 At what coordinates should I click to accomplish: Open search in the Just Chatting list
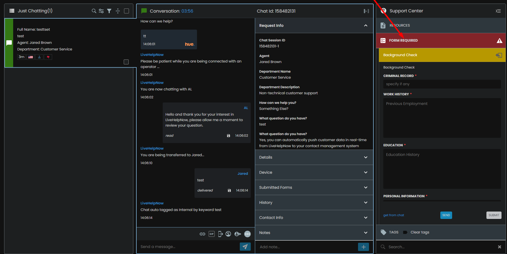[x=94, y=11]
